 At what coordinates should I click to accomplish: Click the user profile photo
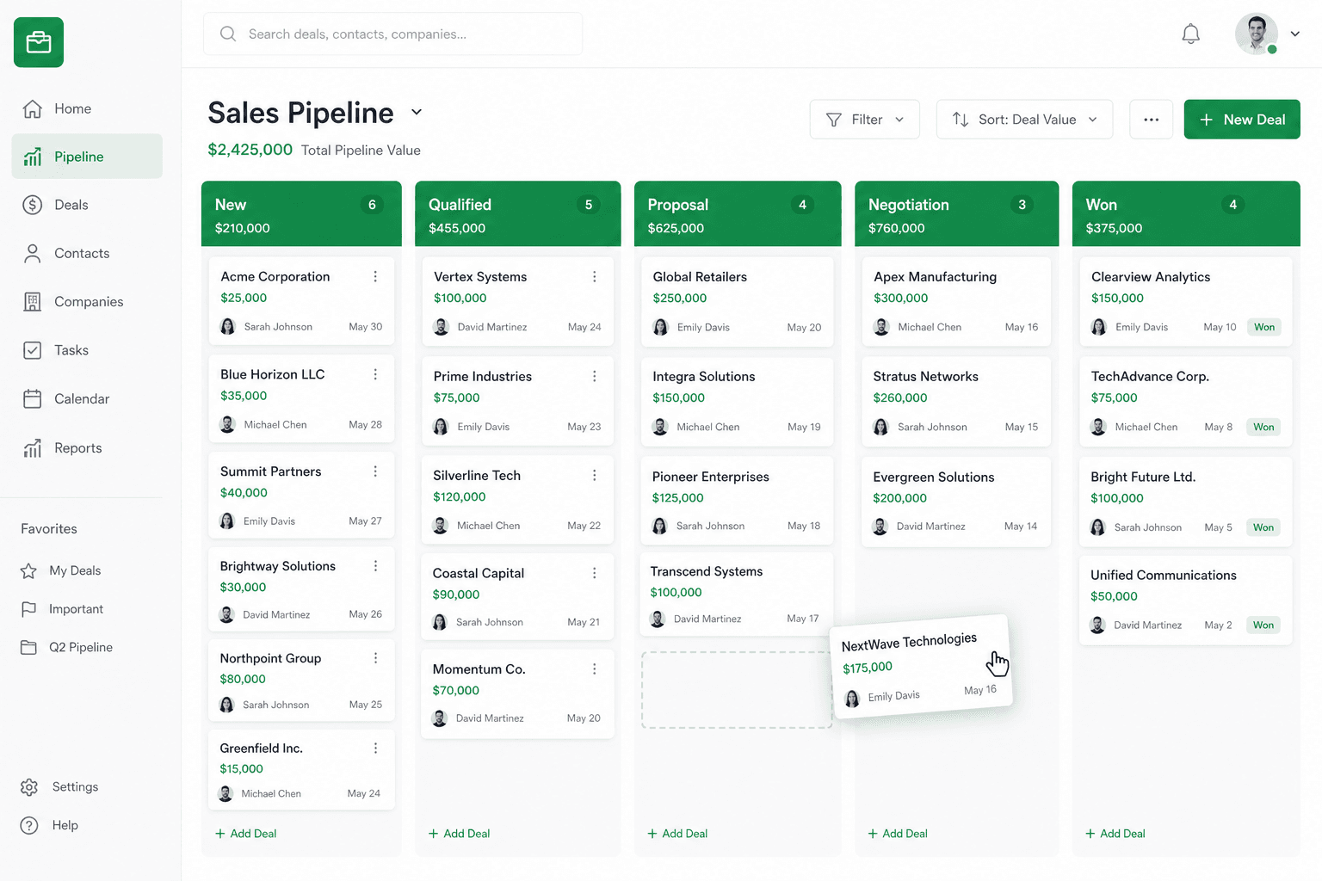1256,34
